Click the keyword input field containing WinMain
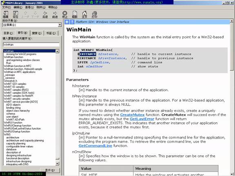235x176 pixels. pyautogui.click(x=31, y=44)
